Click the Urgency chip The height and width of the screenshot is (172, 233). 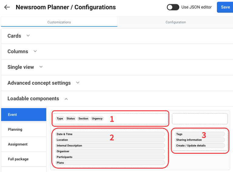pos(97,119)
